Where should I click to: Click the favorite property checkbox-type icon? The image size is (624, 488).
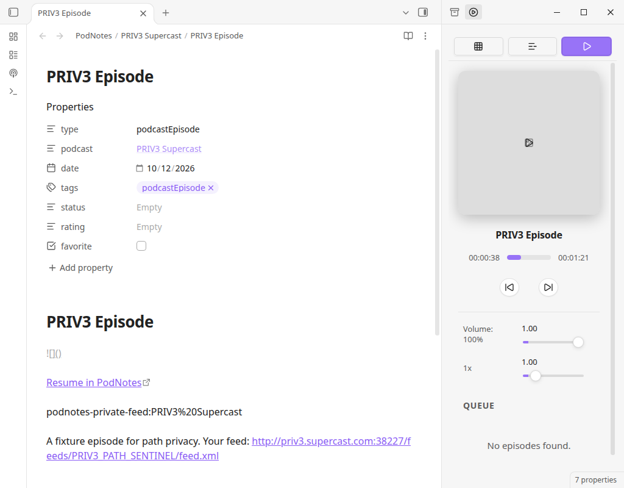51,246
